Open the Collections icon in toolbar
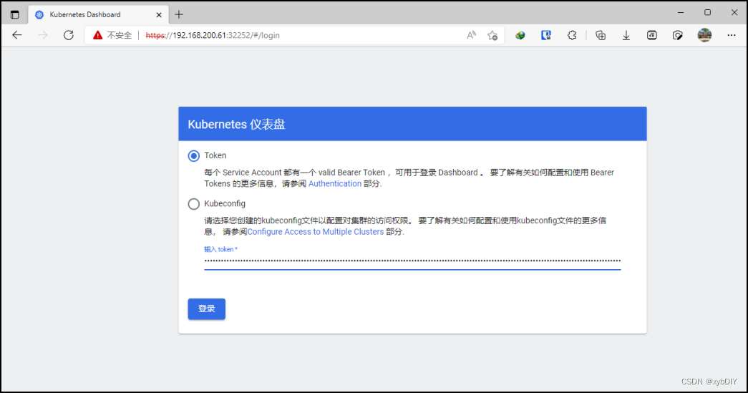 tap(601, 35)
